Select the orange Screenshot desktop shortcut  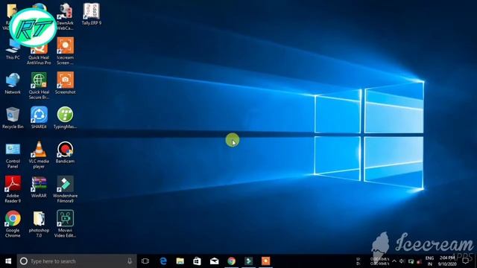click(x=65, y=83)
